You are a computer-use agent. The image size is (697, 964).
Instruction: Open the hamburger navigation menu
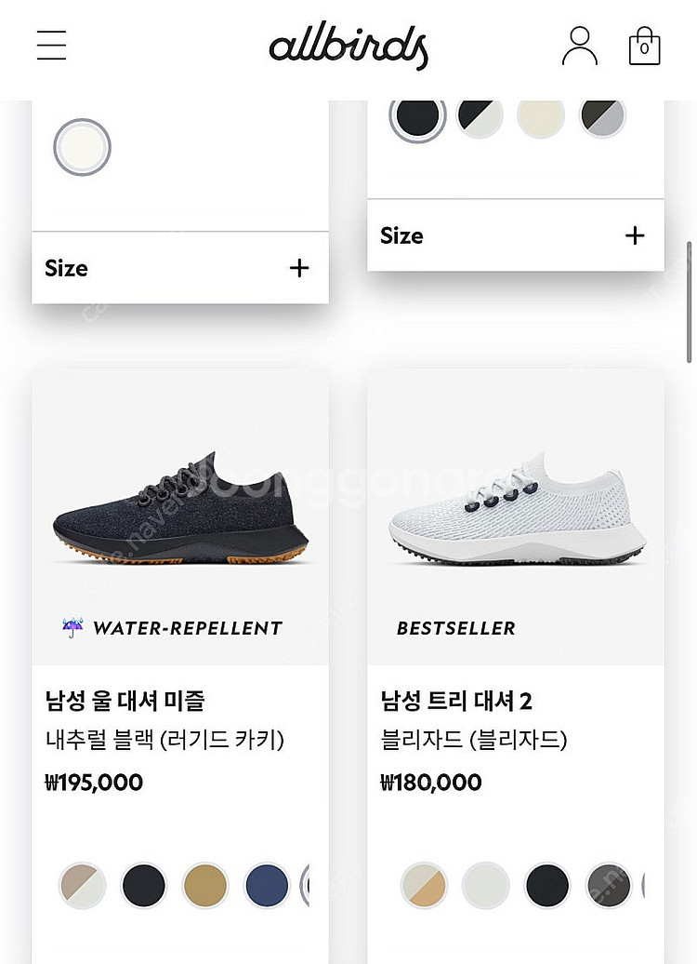click(x=52, y=45)
